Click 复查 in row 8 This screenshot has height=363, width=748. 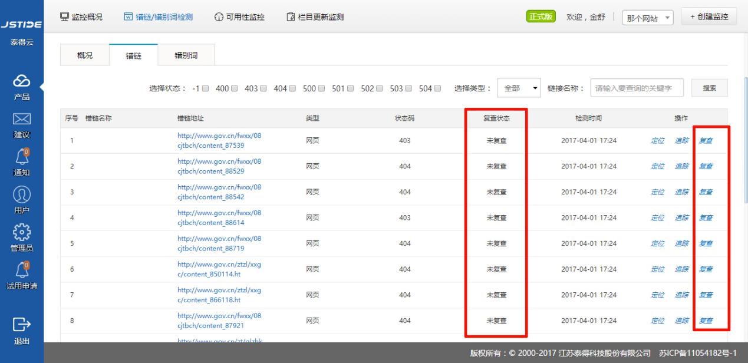coord(705,321)
